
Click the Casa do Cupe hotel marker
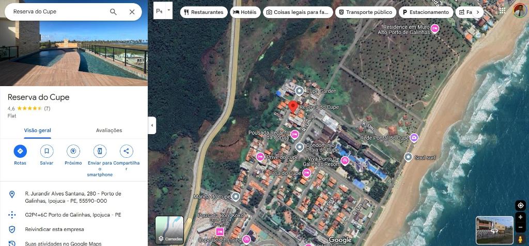coord(307,173)
